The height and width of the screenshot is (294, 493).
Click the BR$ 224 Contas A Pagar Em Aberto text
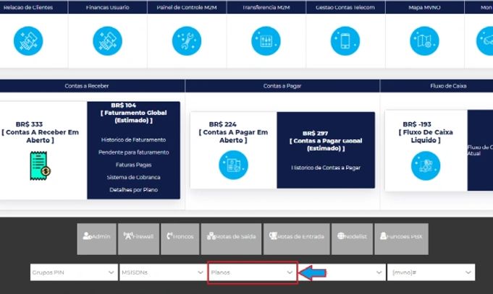click(233, 132)
